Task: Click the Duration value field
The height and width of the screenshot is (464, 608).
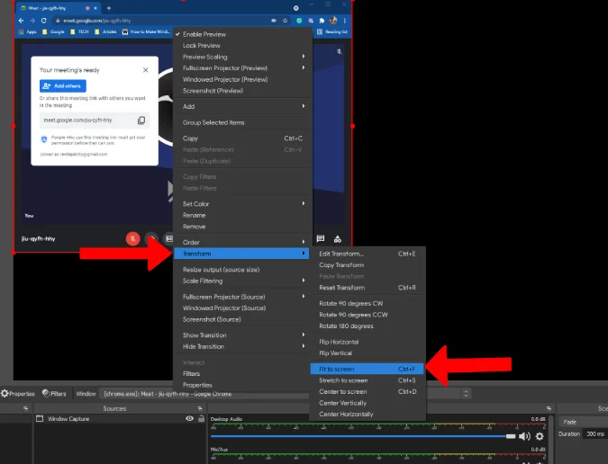Action: 595,433
